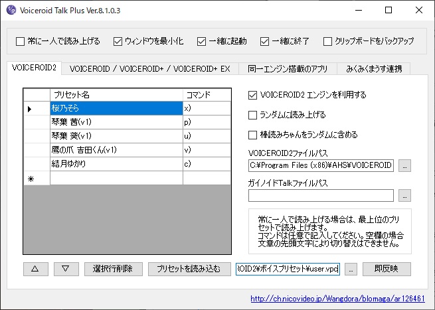Click the Voiceroid Talk Plus app icon

[11, 10]
